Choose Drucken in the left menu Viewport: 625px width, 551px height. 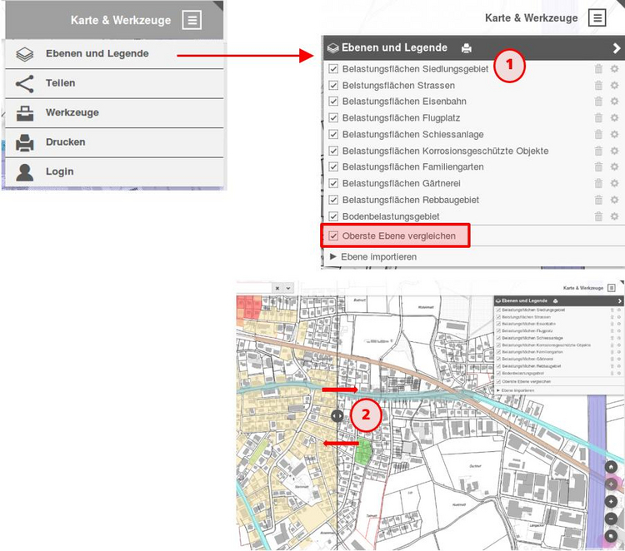(114, 142)
